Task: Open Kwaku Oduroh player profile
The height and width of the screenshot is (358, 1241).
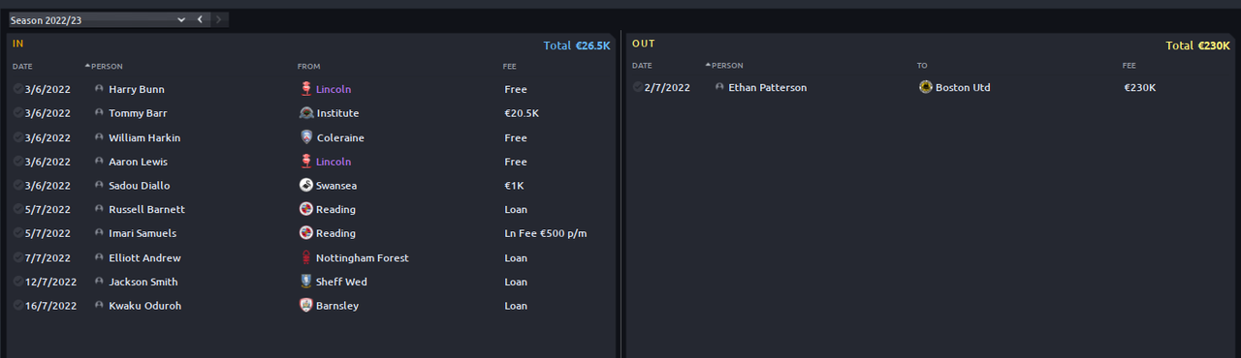Action: click(x=145, y=306)
